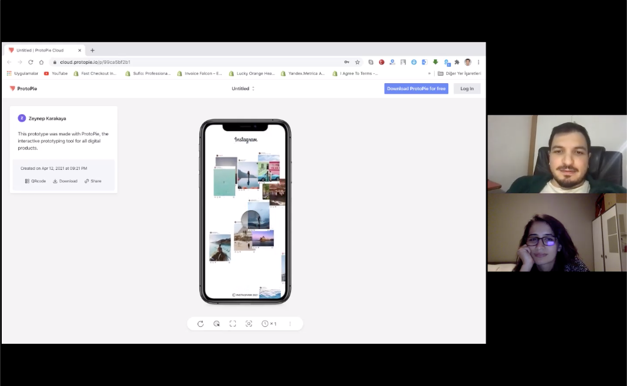
Task: Open the browser home page icon
Action: click(x=41, y=62)
